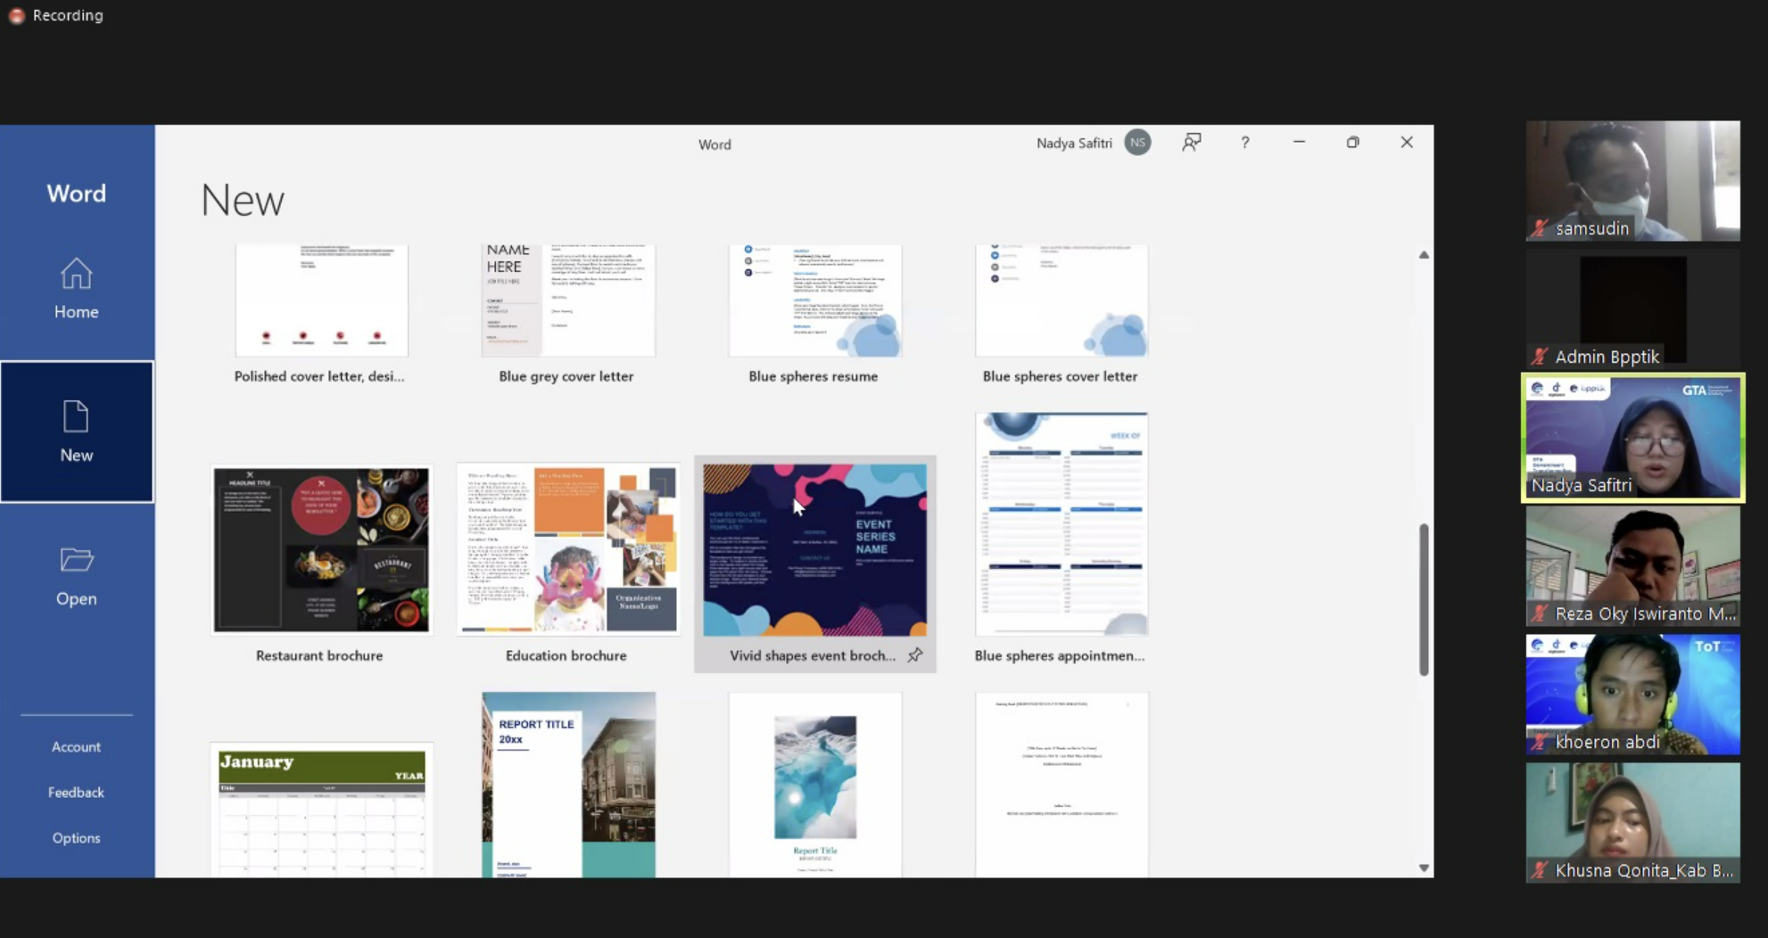Select samsudin's participant video tile

pos(1632,181)
